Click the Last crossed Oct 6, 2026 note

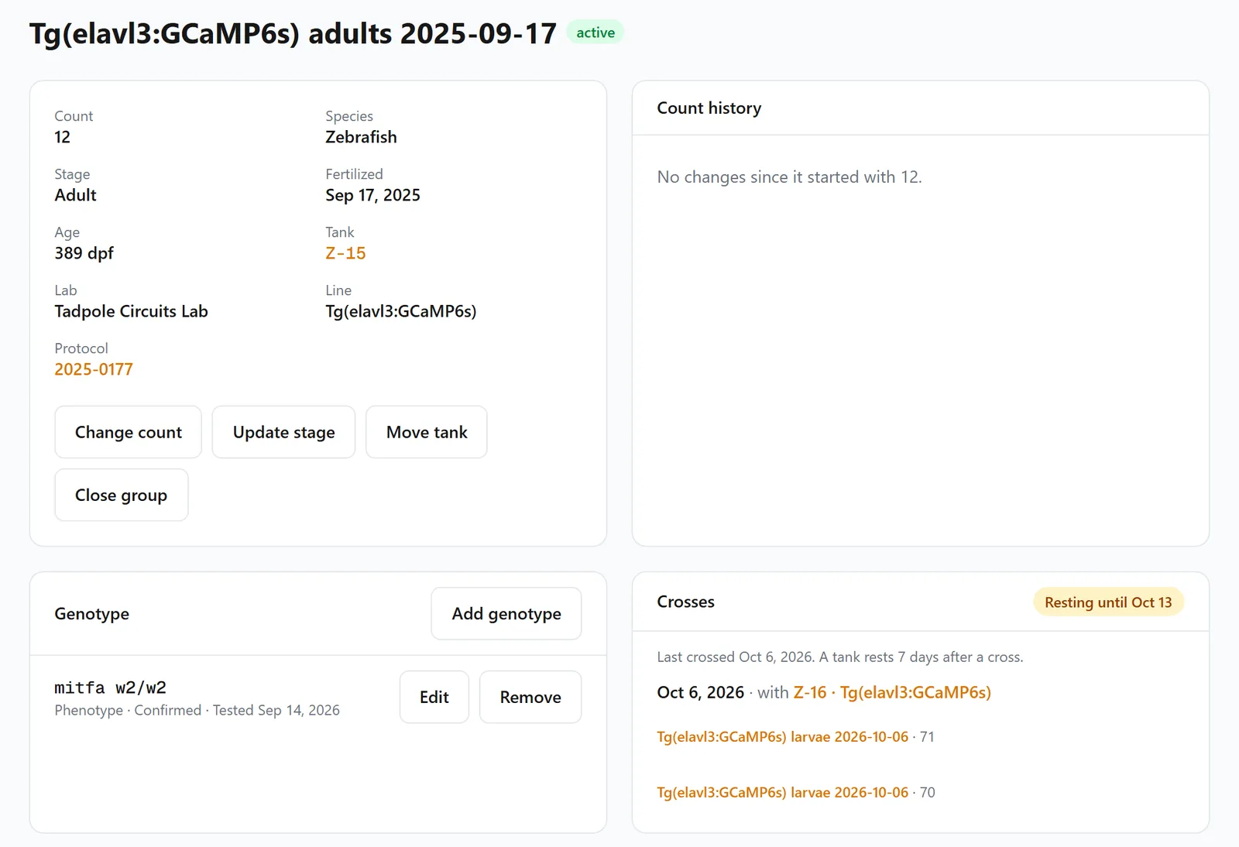point(840,657)
